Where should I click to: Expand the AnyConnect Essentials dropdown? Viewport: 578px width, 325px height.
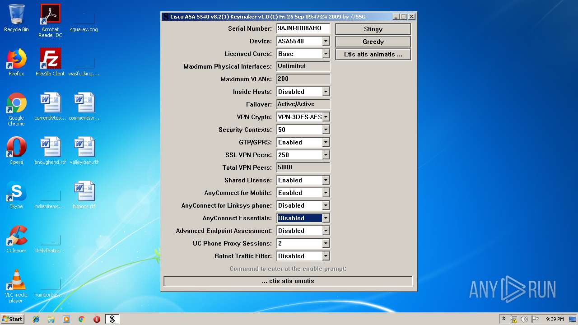(x=326, y=218)
